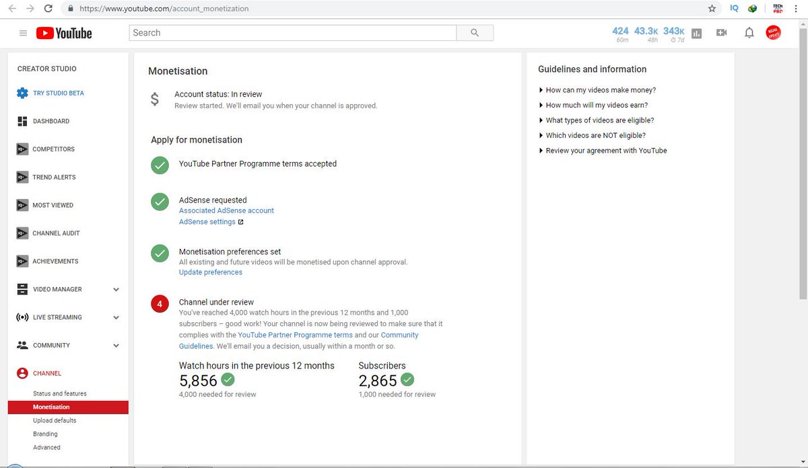
Task: Open the notifications bell
Action: 749,33
